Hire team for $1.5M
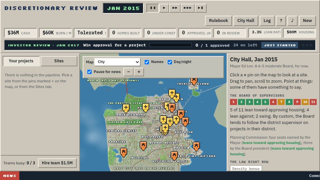 point(57,163)
